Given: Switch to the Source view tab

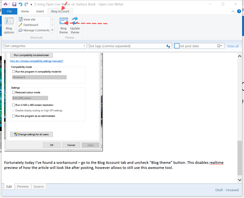Looking at the screenshot, I should pyautogui.click(x=39, y=186).
